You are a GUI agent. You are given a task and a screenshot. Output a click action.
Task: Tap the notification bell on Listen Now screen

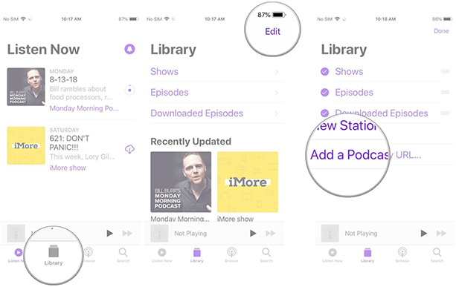[x=129, y=49]
